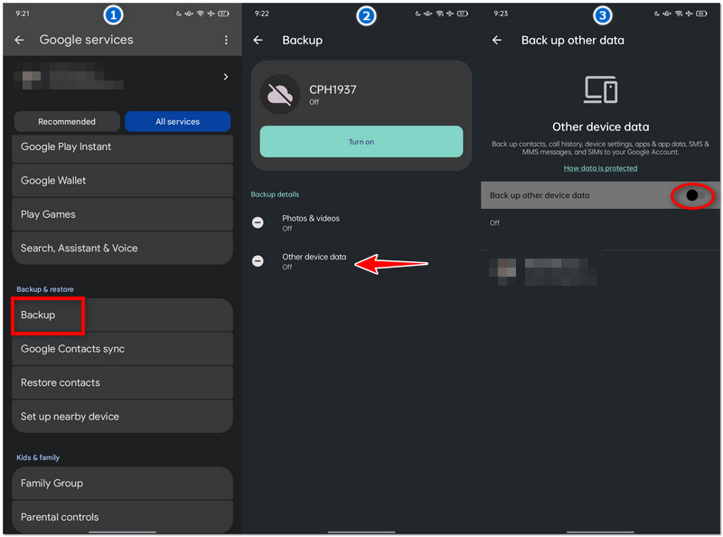Open Google services overflow menu
Screen dimensions: 723x537
point(226,40)
